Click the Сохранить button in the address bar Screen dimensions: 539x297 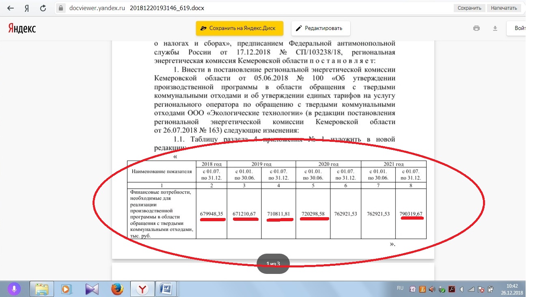[x=469, y=8]
